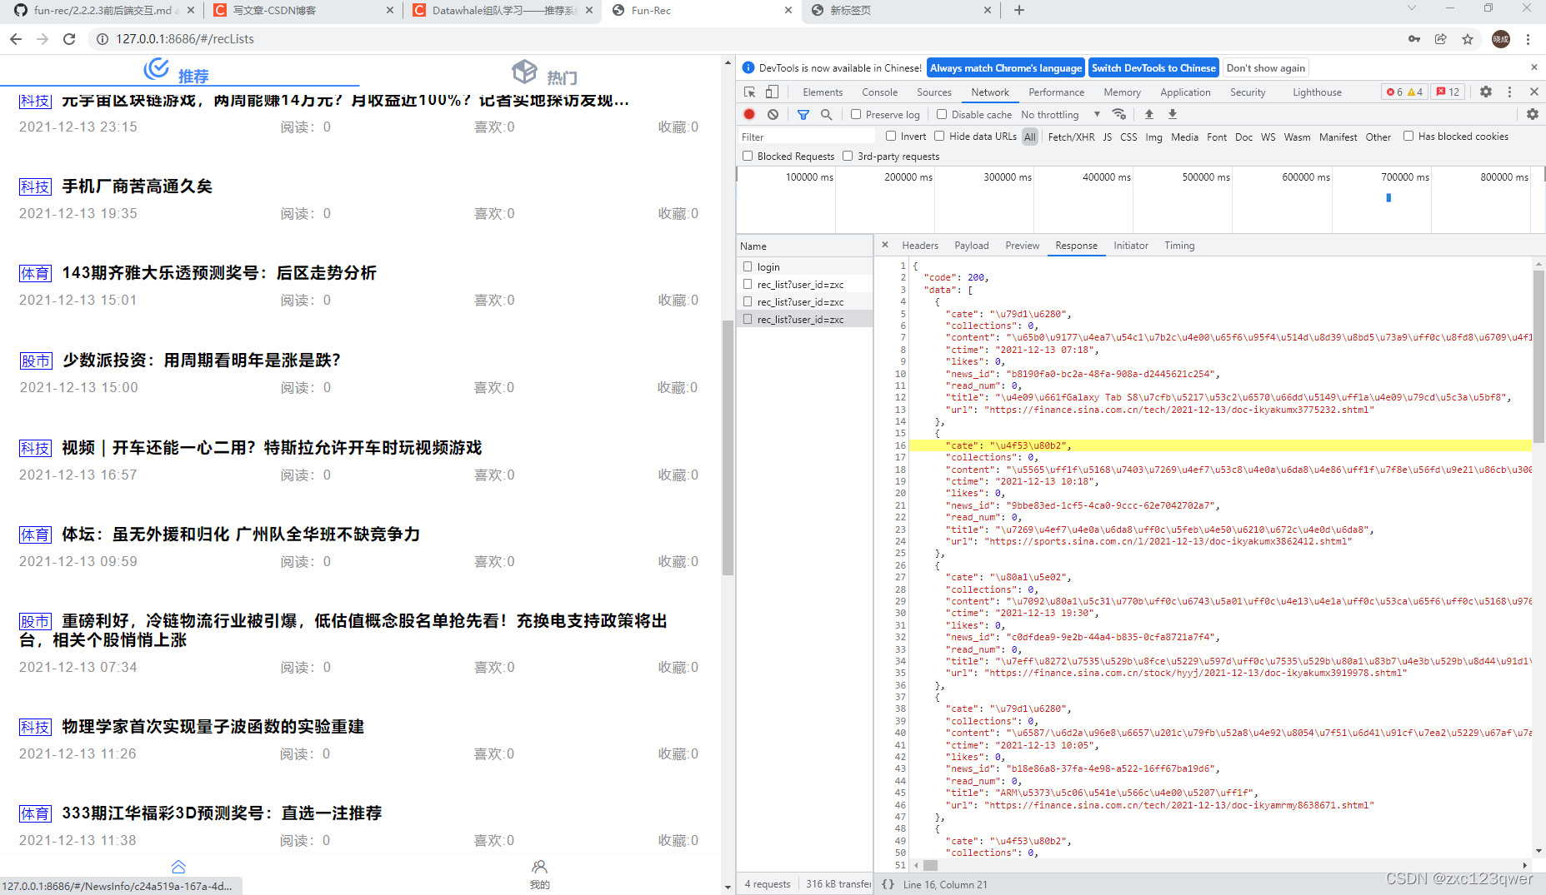Go back to the previous page
The height and width of the screenshot is (895, 1546).
pyautogui.click(x=16, y=39)
